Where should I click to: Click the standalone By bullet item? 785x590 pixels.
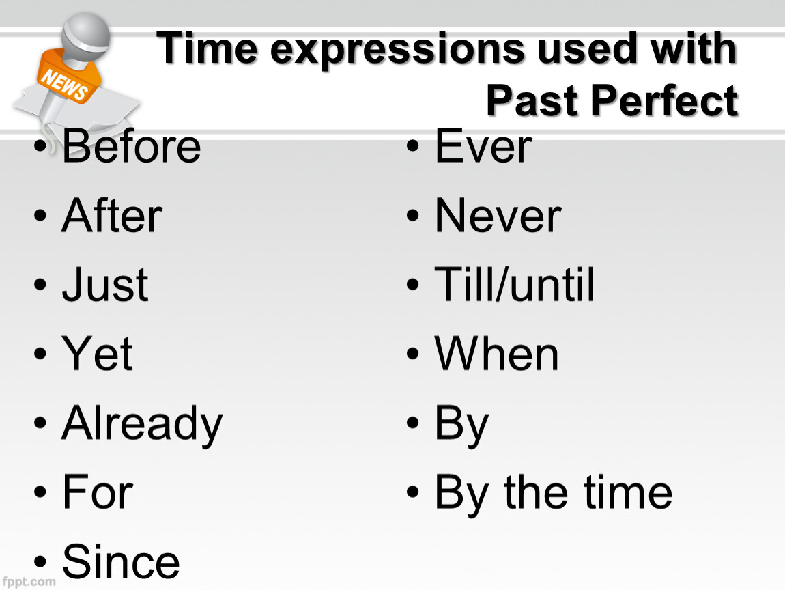coord(461,425)
